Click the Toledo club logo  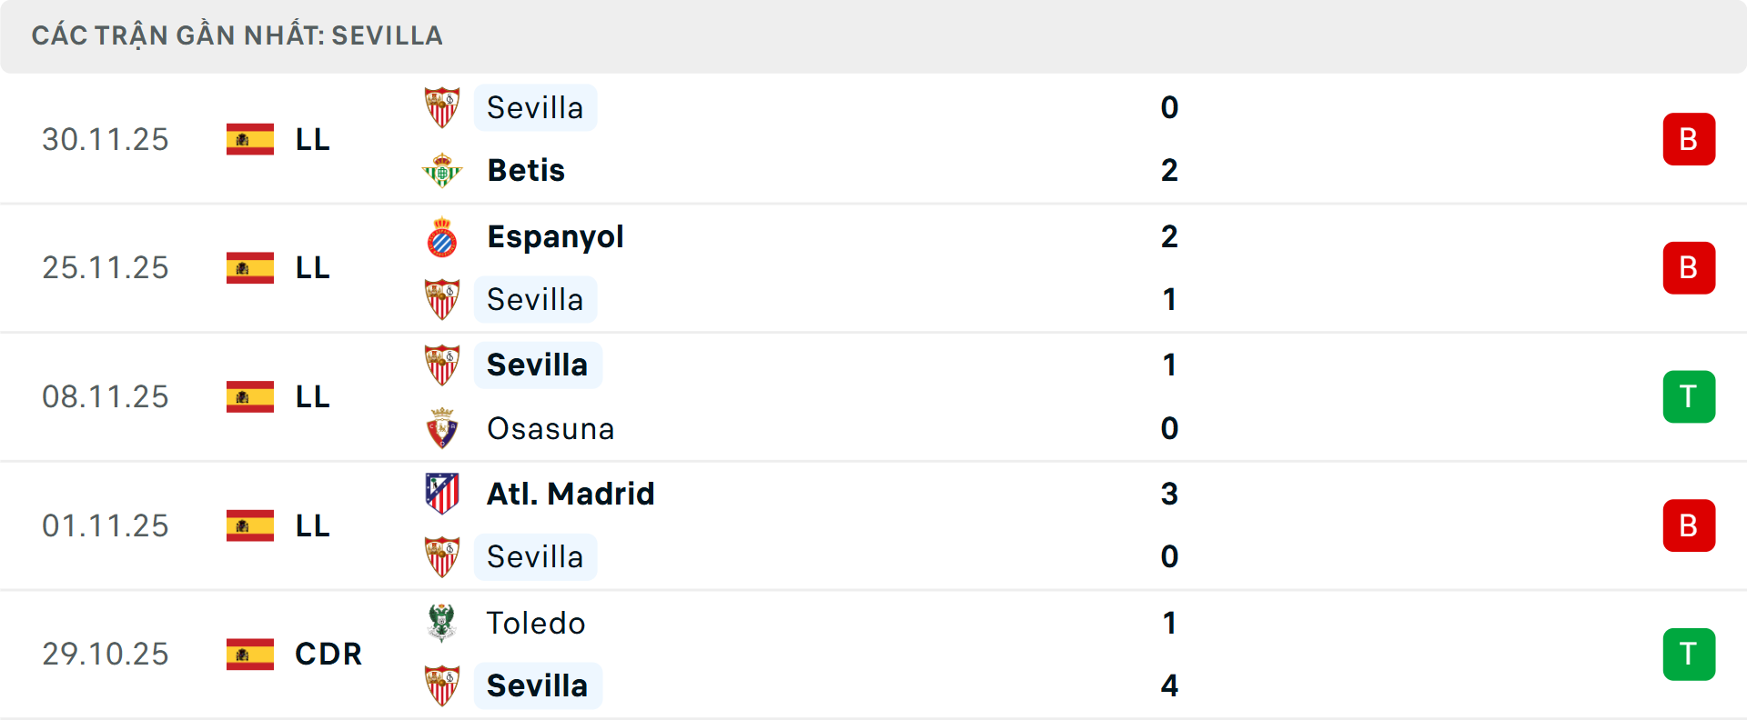pos(443,623)
